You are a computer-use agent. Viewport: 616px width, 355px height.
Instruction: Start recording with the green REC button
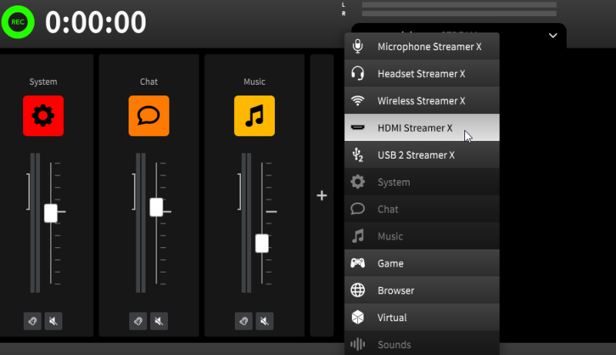18,22
